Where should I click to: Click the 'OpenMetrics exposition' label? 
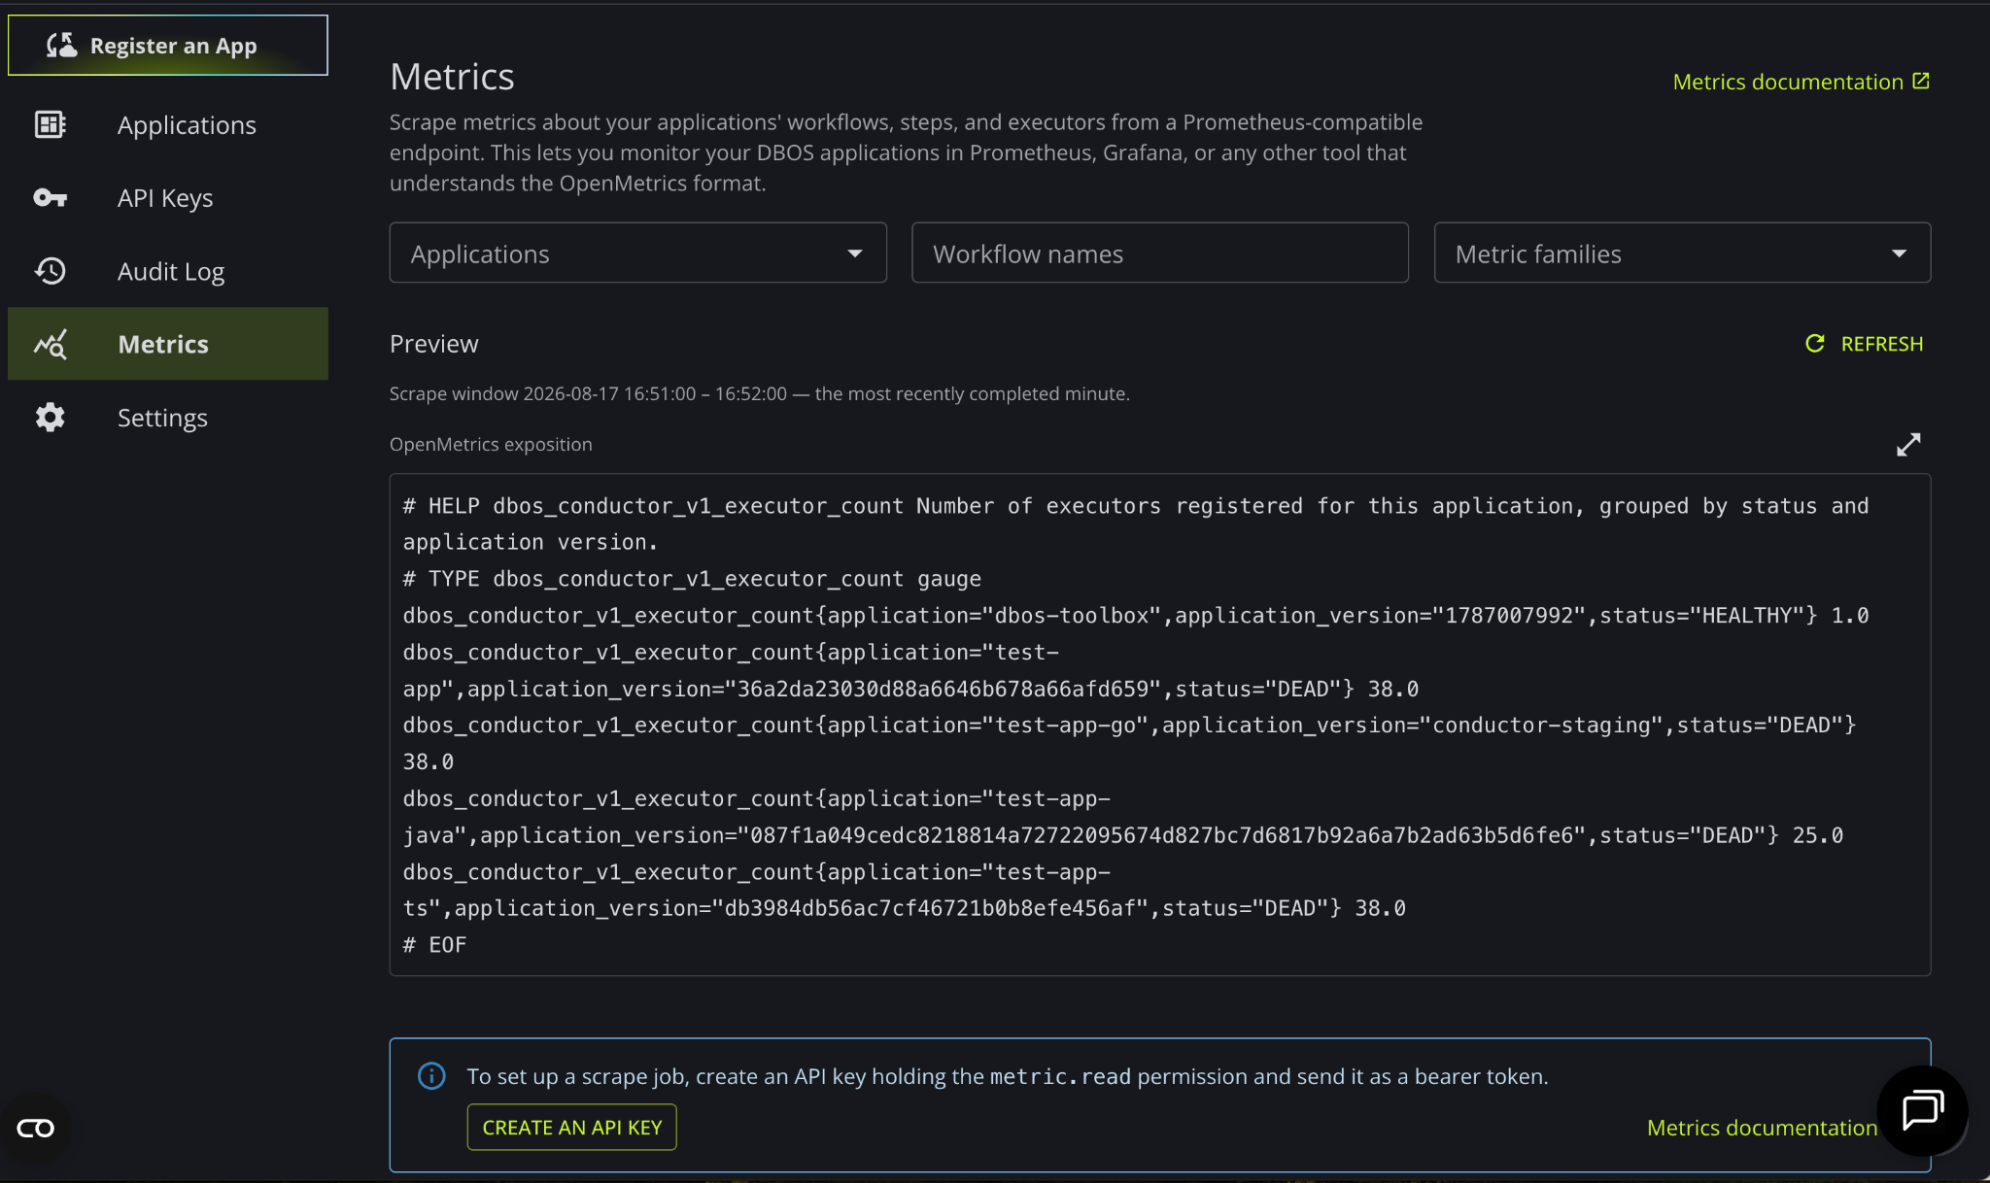coord(491,444)
